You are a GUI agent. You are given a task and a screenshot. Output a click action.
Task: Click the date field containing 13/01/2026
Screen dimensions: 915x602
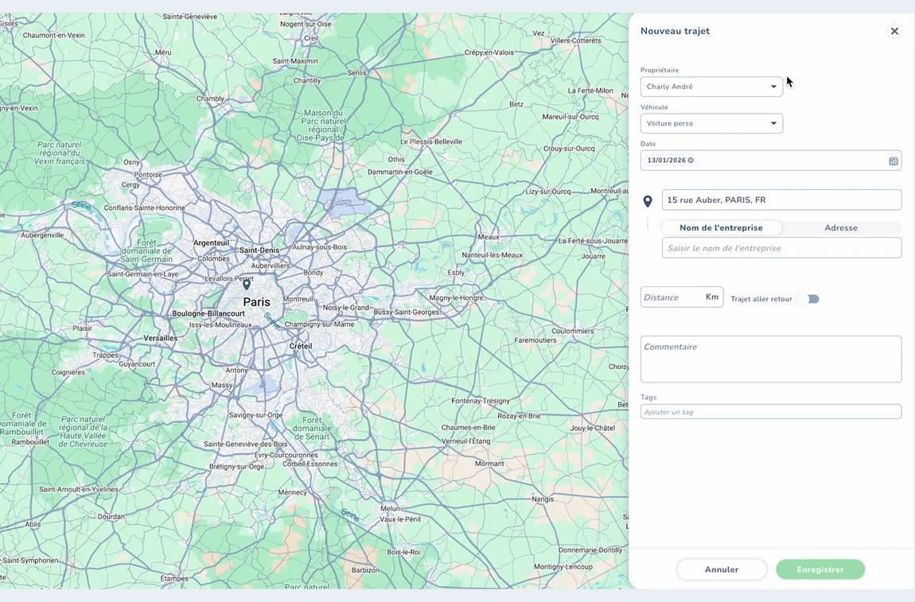[x=770, y=161]
